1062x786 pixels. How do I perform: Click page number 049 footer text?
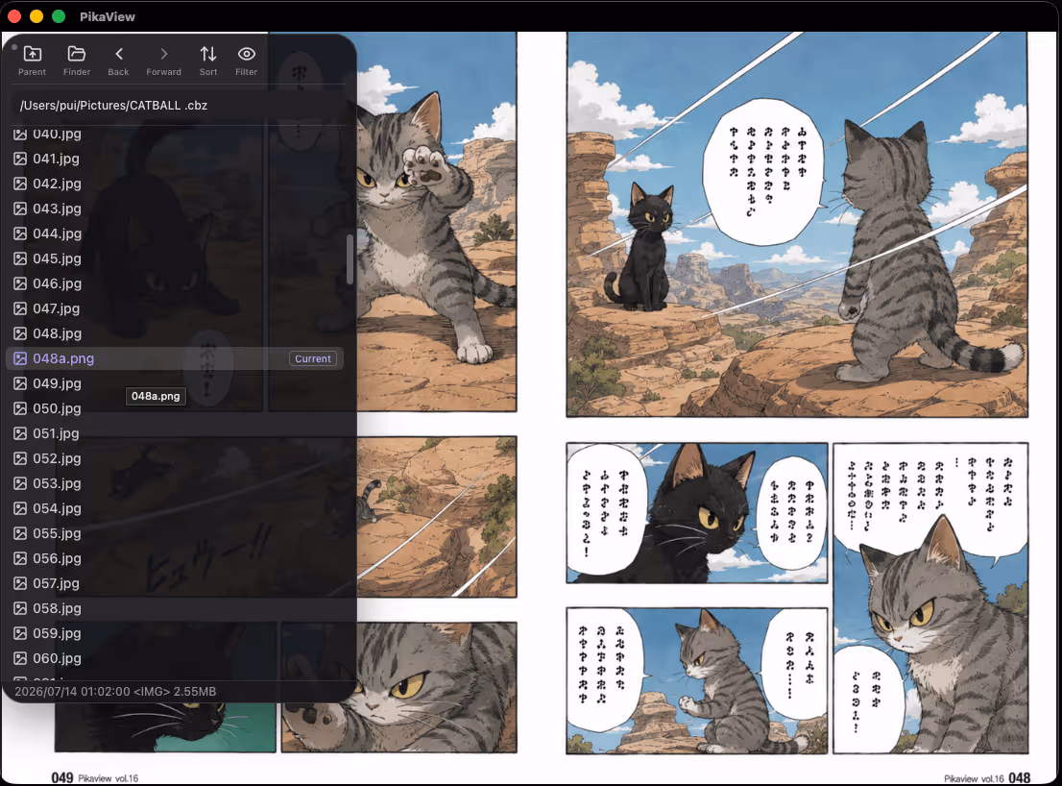click(x=62, y=778)
